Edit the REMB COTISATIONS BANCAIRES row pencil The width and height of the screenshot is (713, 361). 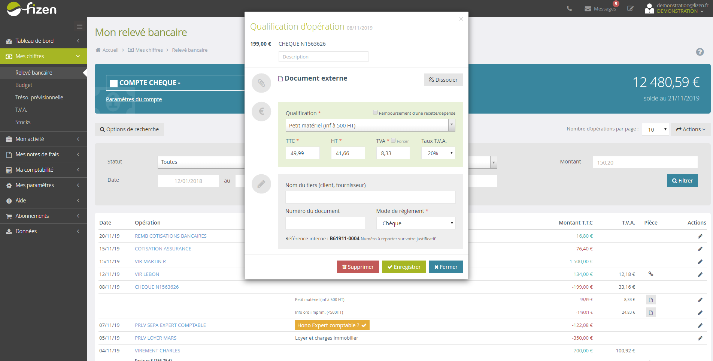coord(700,236)
